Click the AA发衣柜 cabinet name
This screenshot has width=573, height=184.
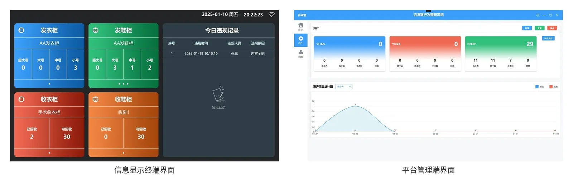pyautogui.click(x=49, y=43)
